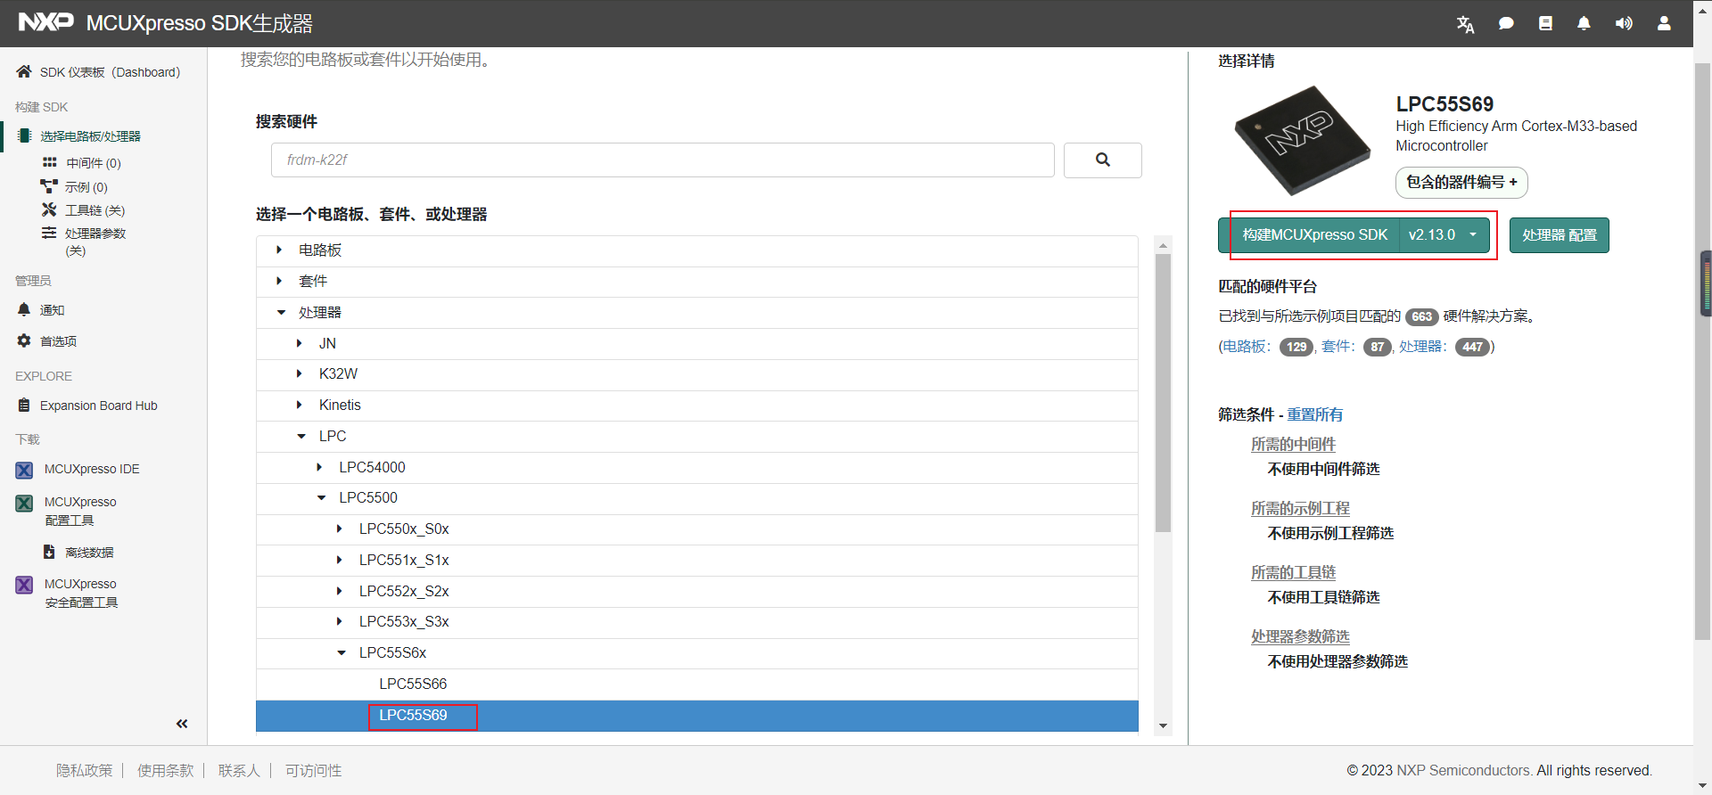Click the 首选项 gear icon
Screen dimensions: 1712x795
coord(24,340)
